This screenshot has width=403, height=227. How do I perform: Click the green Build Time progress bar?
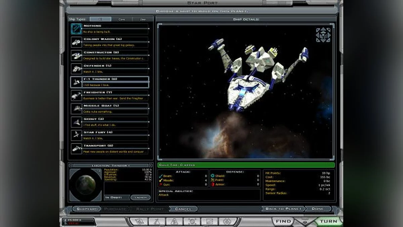pyautogui.click(x=246, y=165)
